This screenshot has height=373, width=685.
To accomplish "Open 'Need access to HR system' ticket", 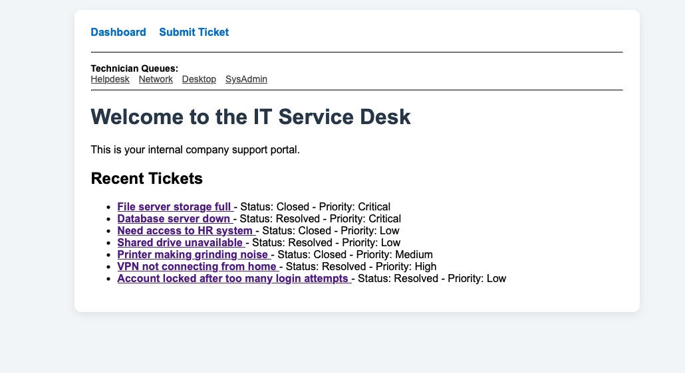I will (185, 231).
